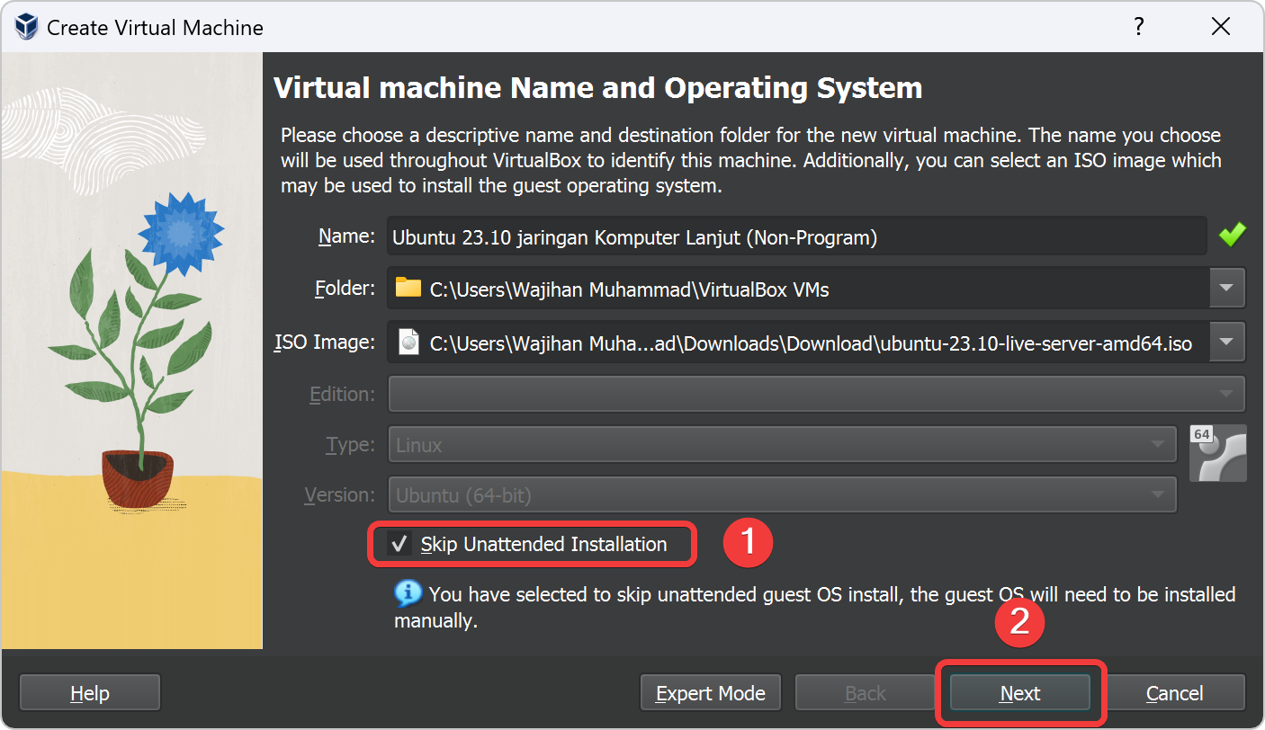
Task: Click the 'Create Virtual Machine' window title
Action: click(155, 28)
